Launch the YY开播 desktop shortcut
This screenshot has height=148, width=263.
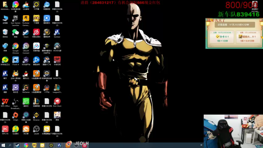36,6
